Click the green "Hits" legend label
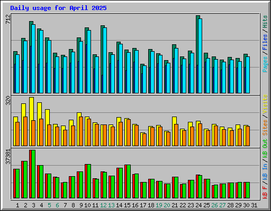This screenshot has height=211, width=271. tap(265, 22)
